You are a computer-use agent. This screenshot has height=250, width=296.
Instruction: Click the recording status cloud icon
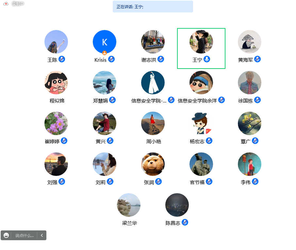[x=6, y=4]
